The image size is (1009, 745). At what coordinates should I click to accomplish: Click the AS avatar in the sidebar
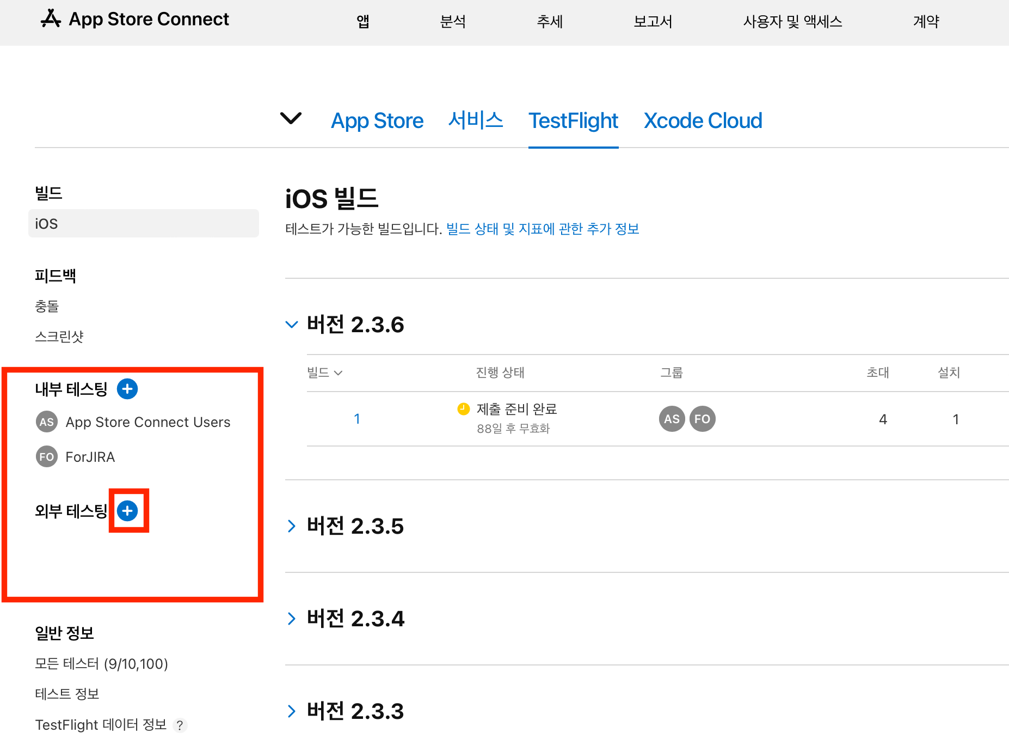pos(47,422)
